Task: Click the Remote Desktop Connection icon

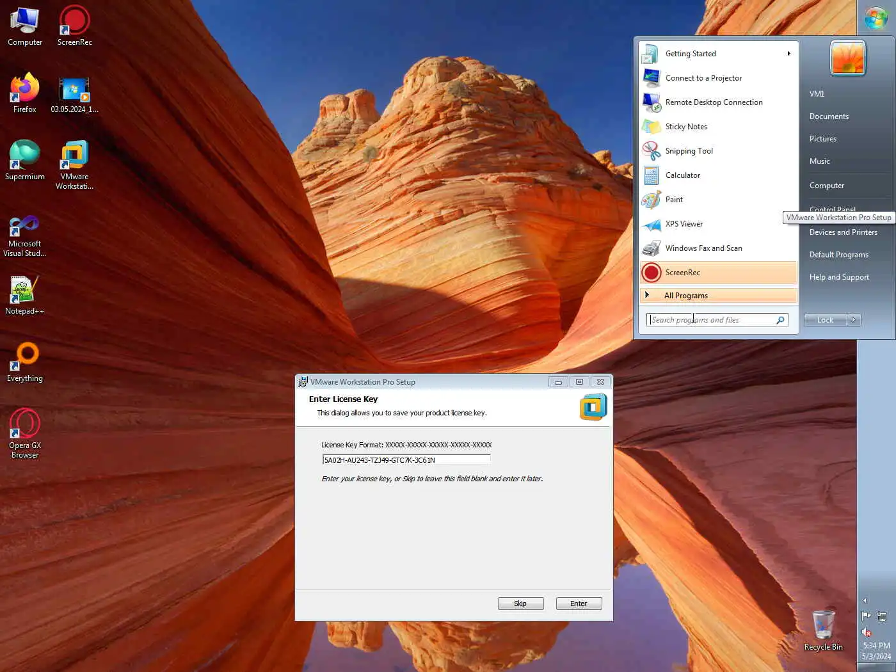Action: tap(652, 102)
